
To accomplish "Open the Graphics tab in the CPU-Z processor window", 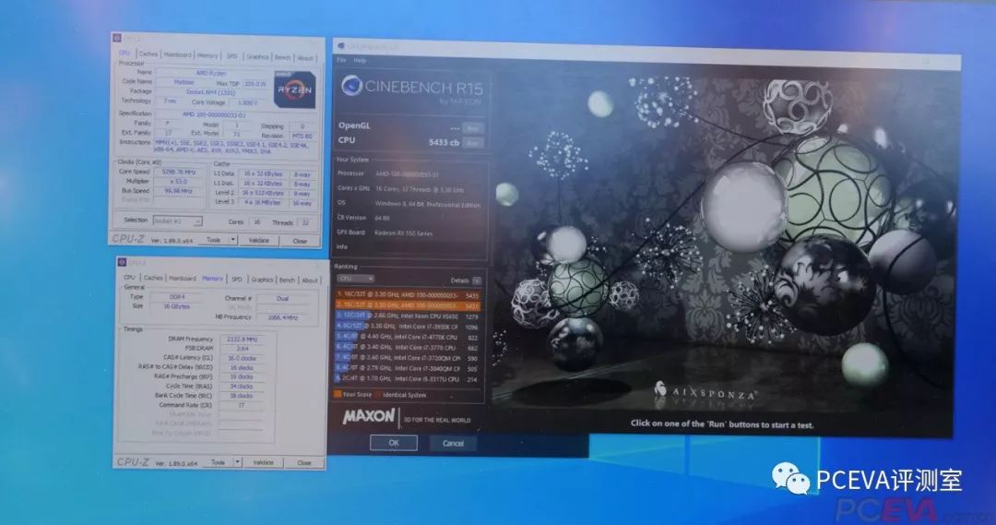I will [x=257, y=56].
